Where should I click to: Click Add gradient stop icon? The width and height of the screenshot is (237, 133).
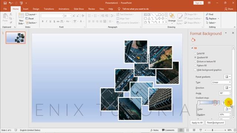coord(224,103)
